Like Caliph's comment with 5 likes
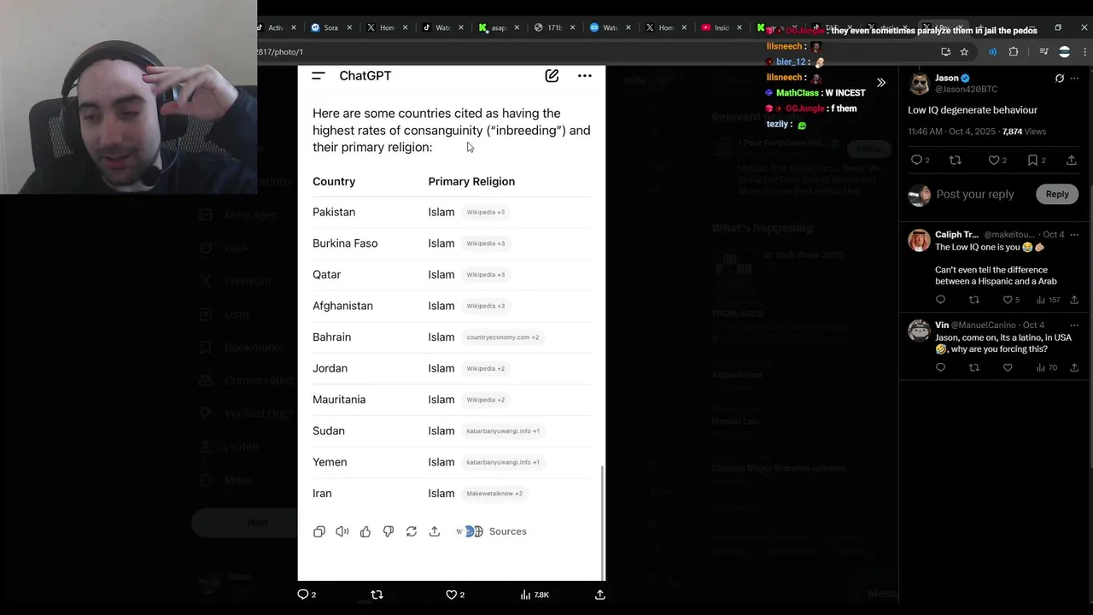1093x615 pixels. (x=1011, y=300)
